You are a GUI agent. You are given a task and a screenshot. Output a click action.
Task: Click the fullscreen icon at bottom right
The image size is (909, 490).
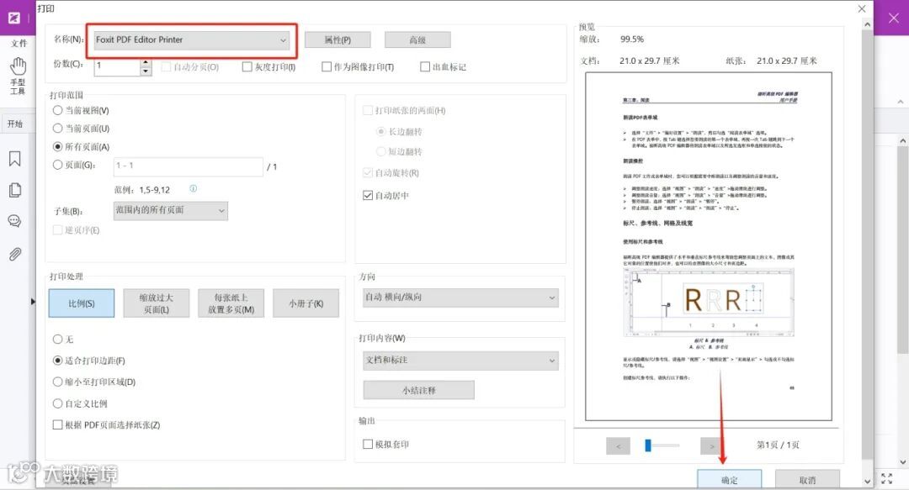(887, 478)
